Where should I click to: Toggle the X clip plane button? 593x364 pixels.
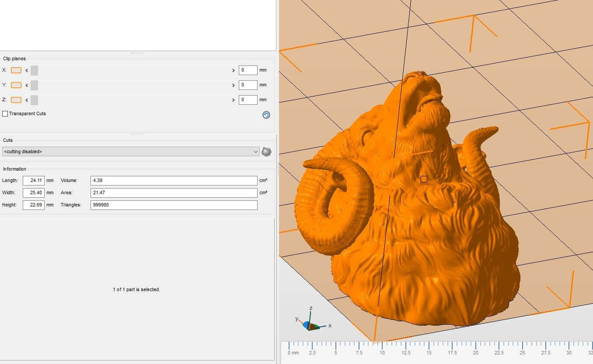[x=16, y=70]
